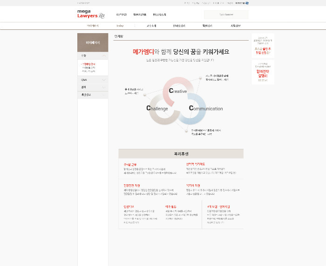Click the header link right of 학원시간표

[159, 14]
